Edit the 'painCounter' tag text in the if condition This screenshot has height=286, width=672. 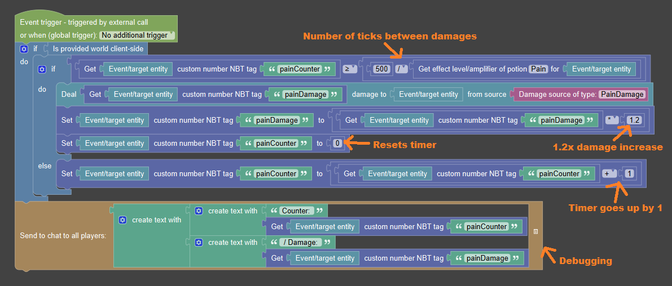(x=299, y=69)
